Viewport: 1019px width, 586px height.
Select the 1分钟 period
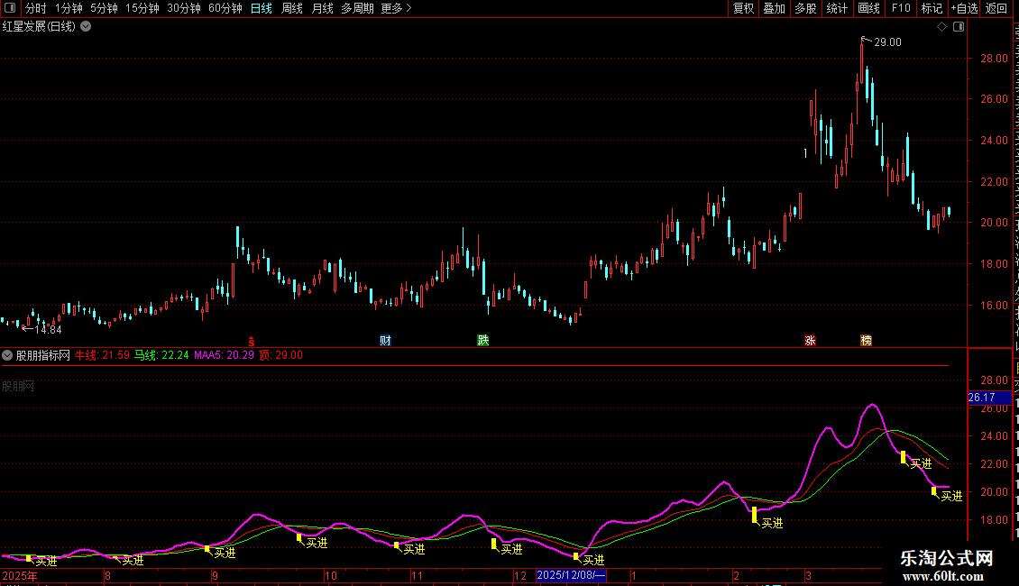(x=69, y=8)
